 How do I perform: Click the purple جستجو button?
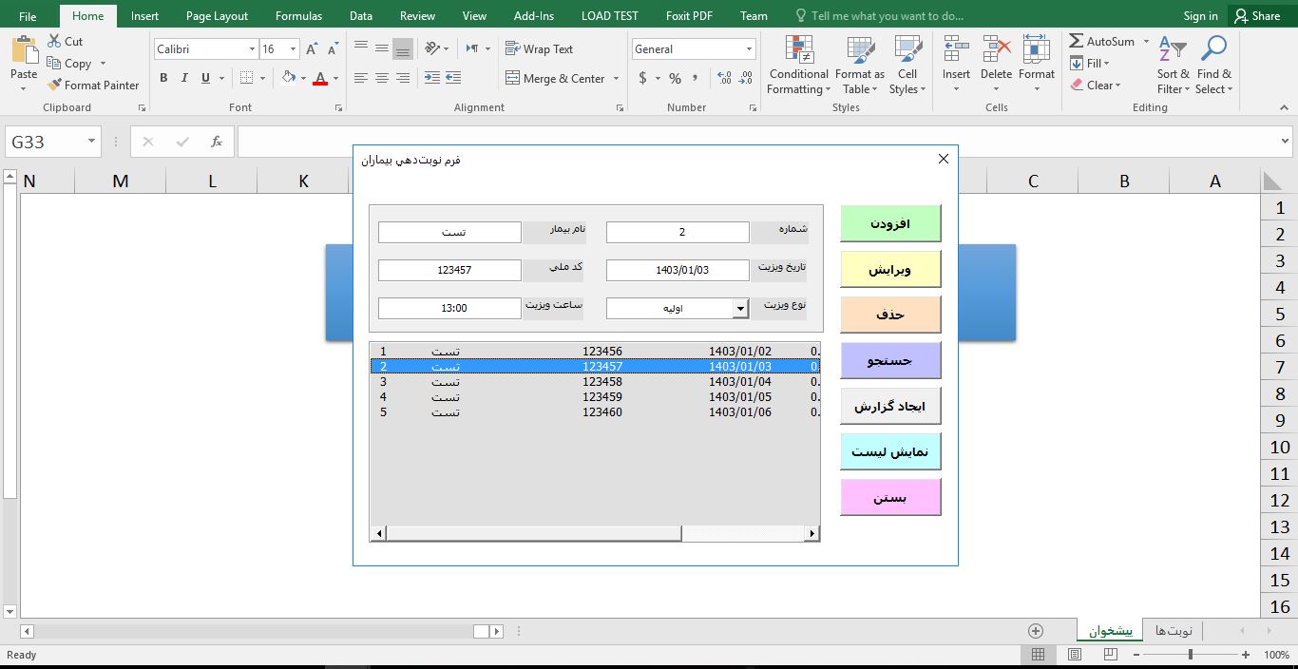tap(890, 360)
